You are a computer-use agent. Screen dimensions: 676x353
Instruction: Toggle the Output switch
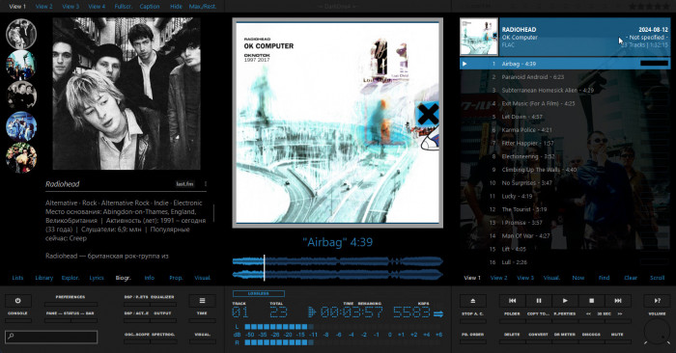coord(162,320)
